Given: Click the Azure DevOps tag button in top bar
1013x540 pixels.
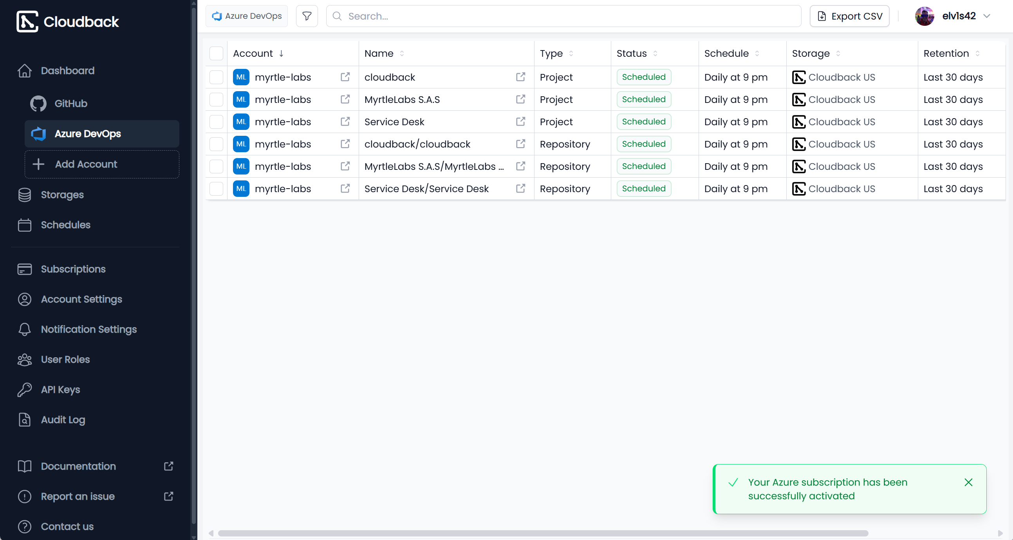Looking at the screenshot, I should tap(247, 16).
